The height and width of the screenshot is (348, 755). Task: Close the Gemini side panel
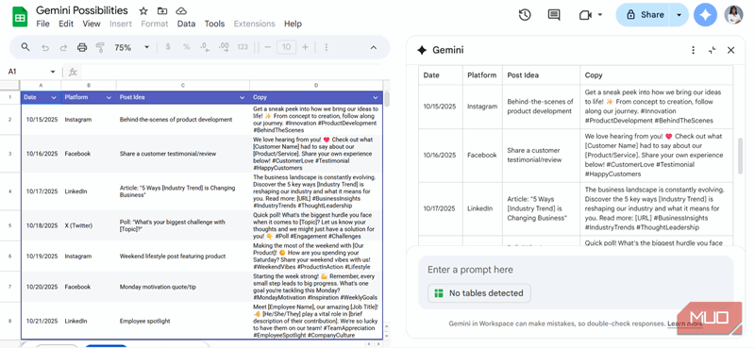(x=730, y=50)
